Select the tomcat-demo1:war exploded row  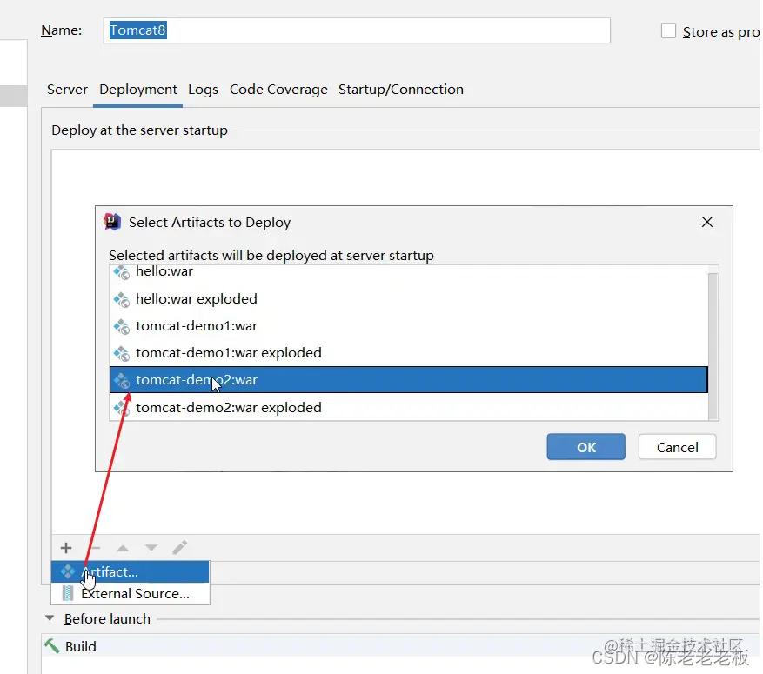409,352
